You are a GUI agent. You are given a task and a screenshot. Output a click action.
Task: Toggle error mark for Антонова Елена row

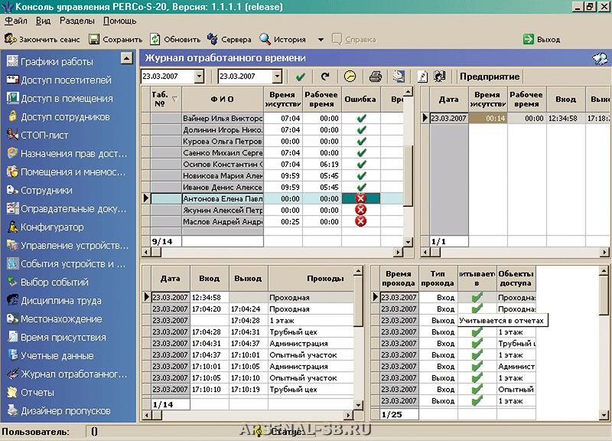click(x=361, y=198)
